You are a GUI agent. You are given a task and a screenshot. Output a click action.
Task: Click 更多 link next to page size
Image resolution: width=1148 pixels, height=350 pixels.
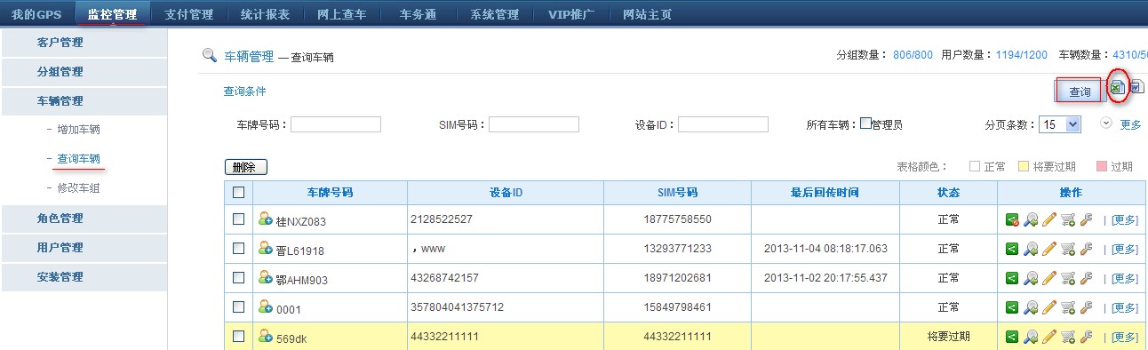point(1130,125)
